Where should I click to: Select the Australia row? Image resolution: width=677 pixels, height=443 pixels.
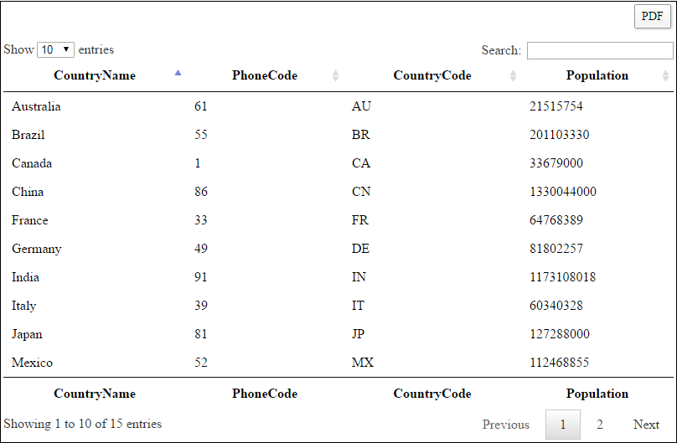click(338, 106)
